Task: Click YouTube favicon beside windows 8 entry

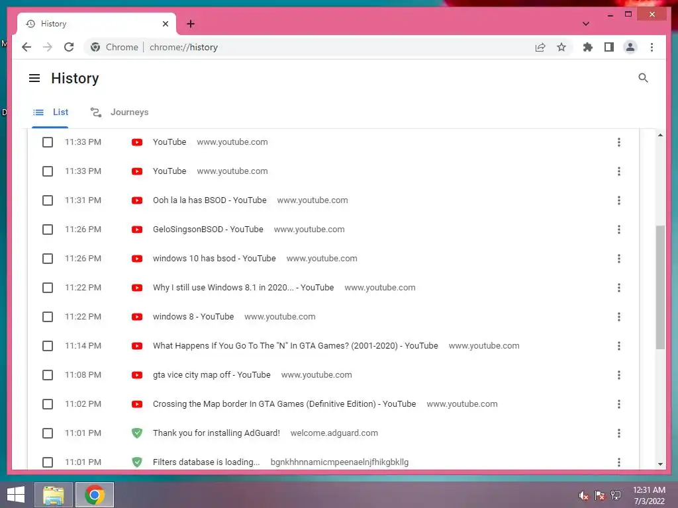Action: [137, 317]
